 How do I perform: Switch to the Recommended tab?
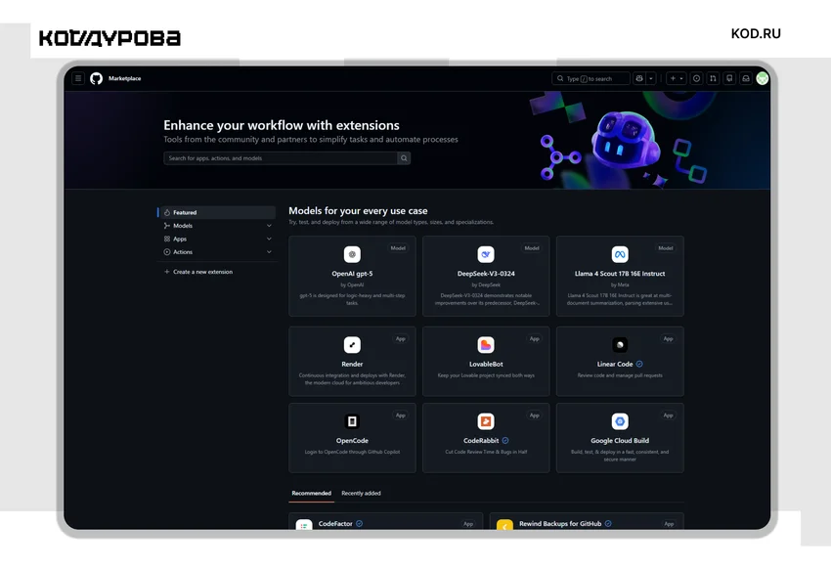[x=312, y=494]
